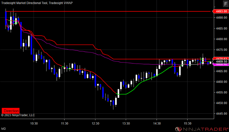Viewport: 229px width, 132px height.
Task: Select the 4493.00 red price marker
Action: [x=220, y=11]
